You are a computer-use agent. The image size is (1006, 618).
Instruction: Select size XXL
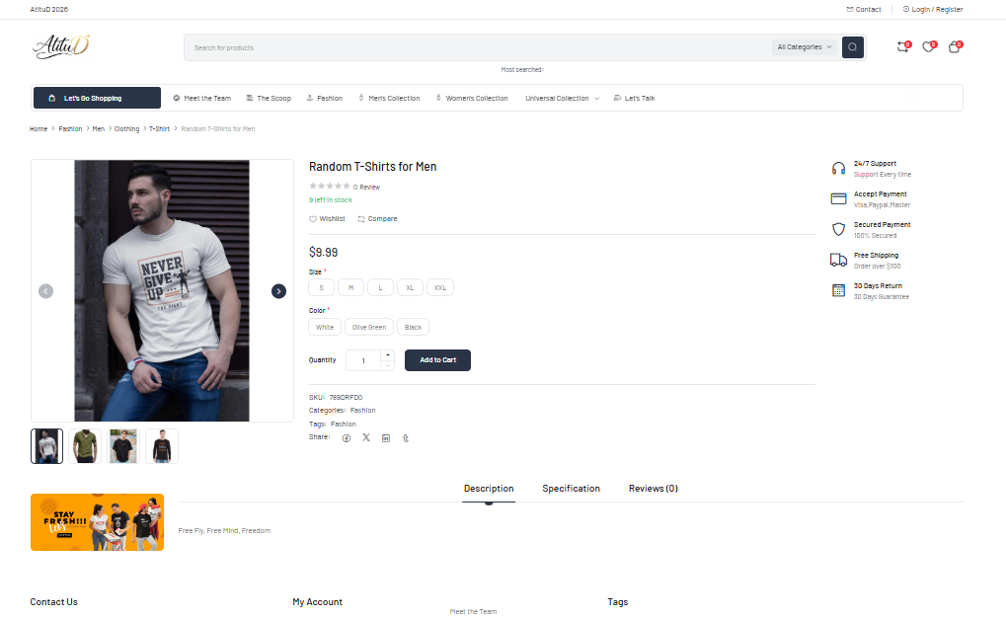point(440,287)
